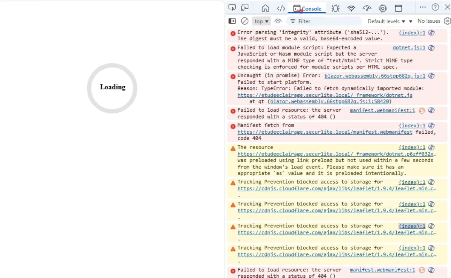
Task: Toggle the live expression eye icon
Action: pos(278,21)
